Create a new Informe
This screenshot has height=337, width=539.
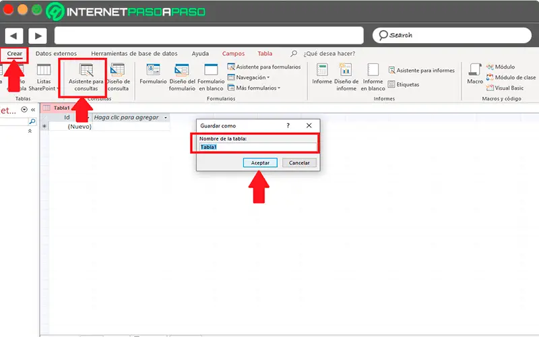coord(322,74)
